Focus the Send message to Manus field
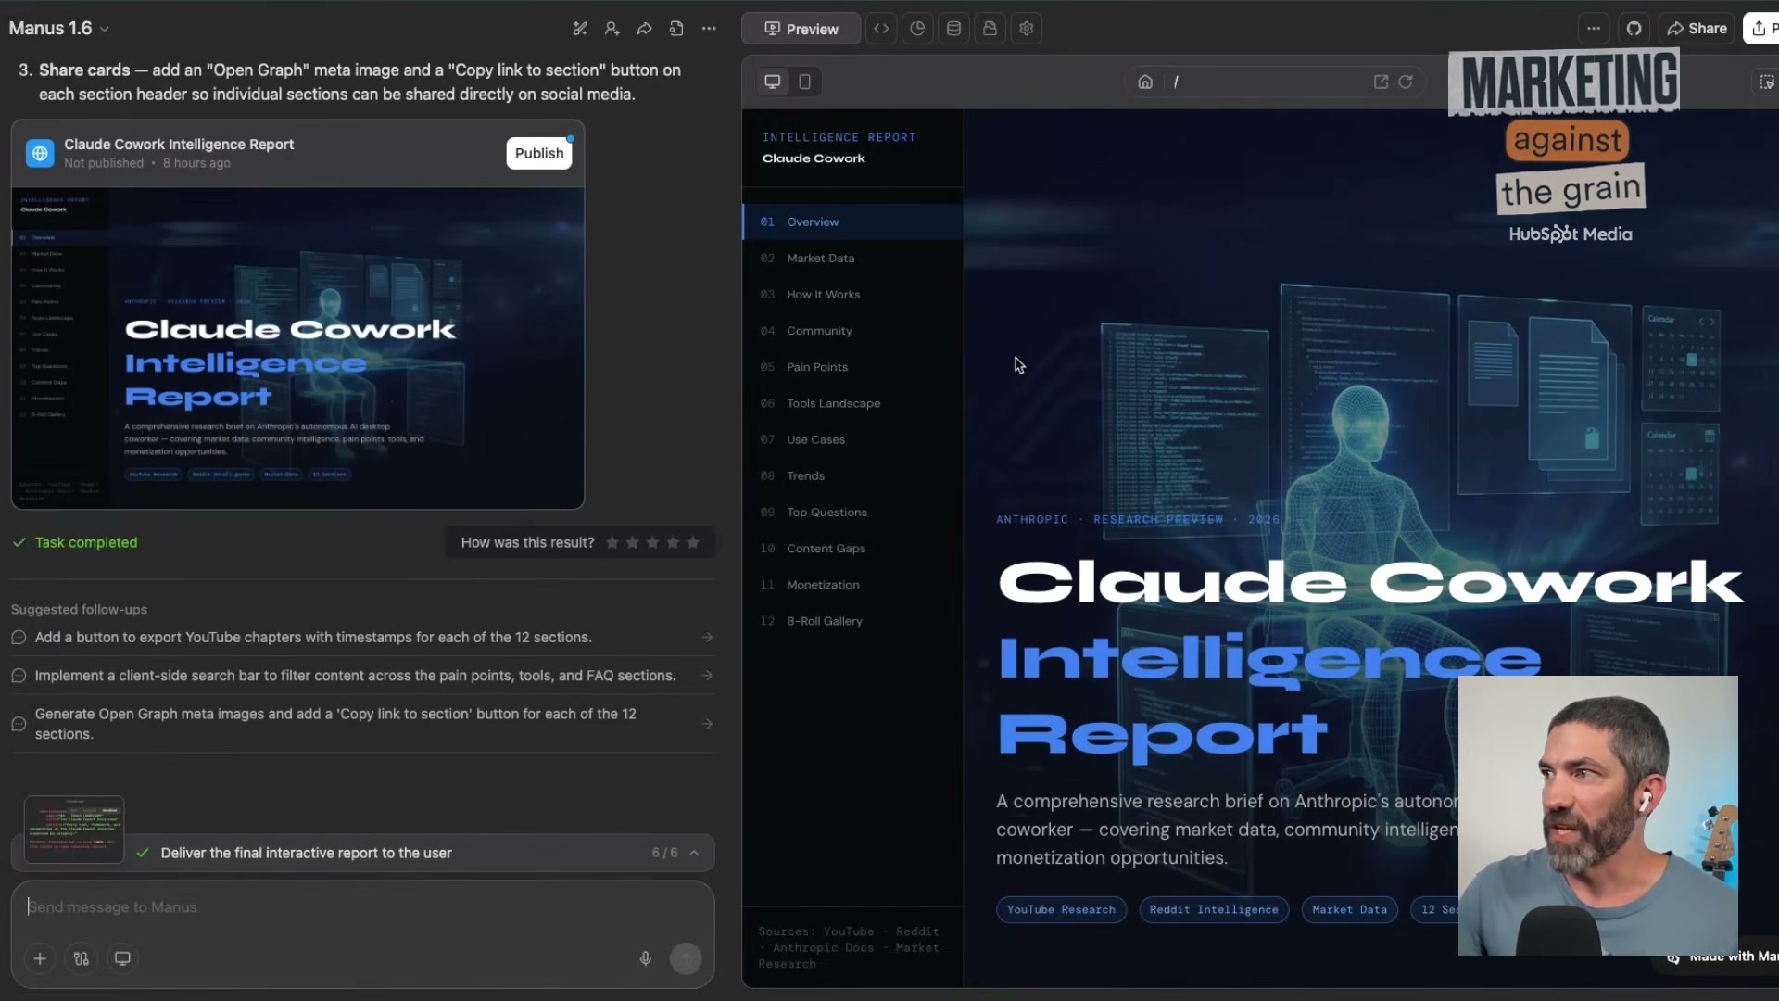Viewport: 1779px width, 1001px height. (362, 907)
